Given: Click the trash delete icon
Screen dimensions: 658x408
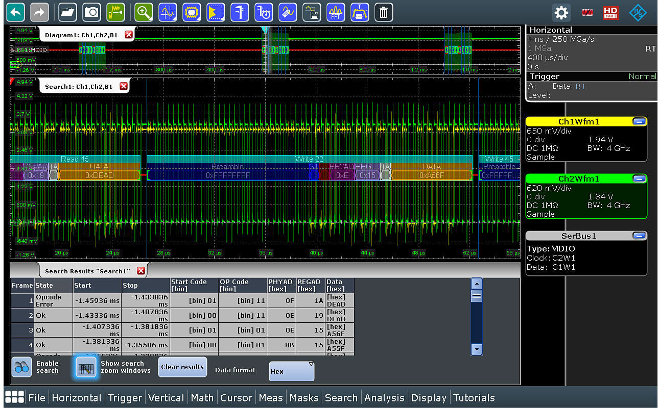Looking at the screenshot, I should tap(384, 12).
